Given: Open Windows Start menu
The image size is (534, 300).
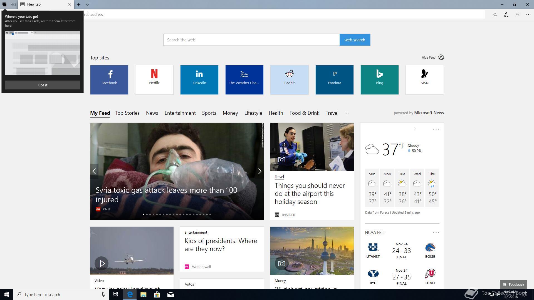Looking at the screenshot, I should (x=7, y=294).
